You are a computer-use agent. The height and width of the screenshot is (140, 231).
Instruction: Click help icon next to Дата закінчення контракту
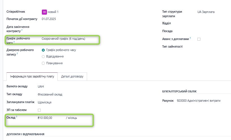(x=22, y=30)
